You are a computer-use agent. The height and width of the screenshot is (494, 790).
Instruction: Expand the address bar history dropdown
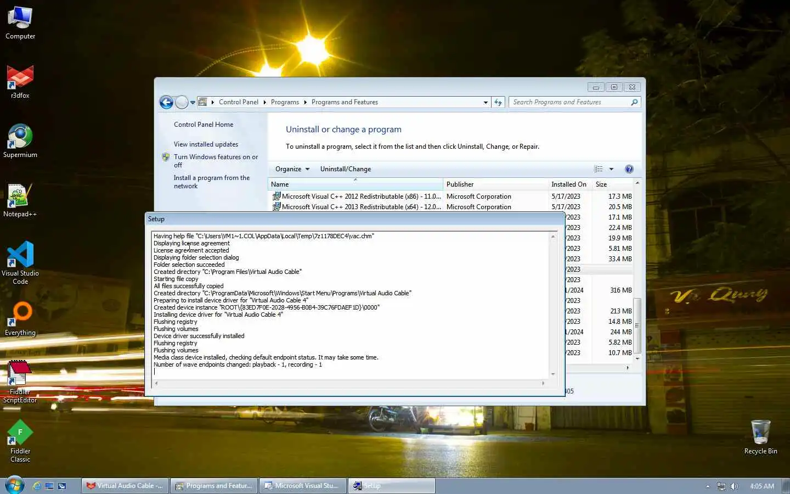[486, 103]
